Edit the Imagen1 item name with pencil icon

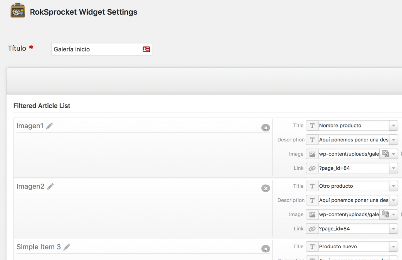tap(49, 126)
